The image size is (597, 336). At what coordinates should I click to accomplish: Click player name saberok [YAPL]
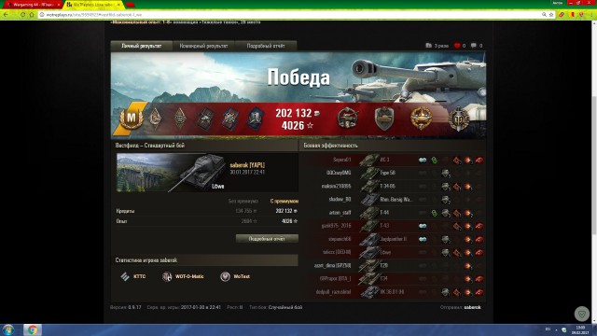point(247,165)
